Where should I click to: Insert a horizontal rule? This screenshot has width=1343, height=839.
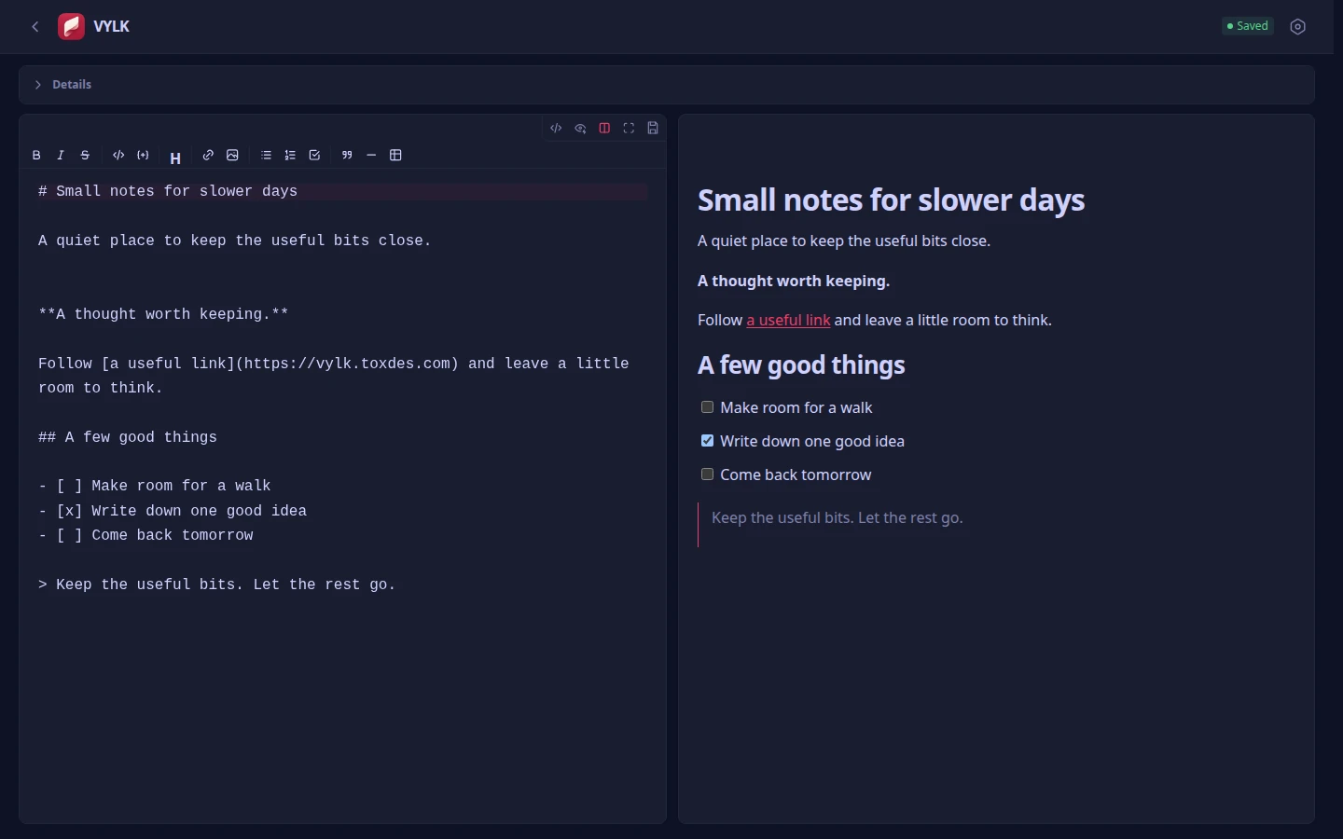pos(371,156)
